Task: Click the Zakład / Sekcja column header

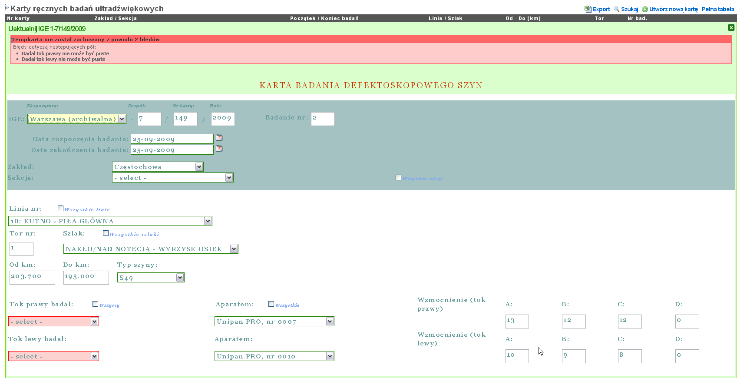Action: point(116,18)
